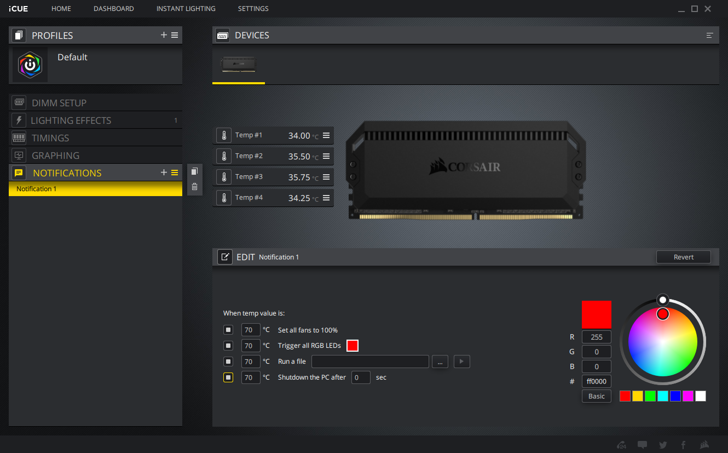Image resolution: width=728 pixels, height=453 pixels.
Task: Click the Devices keyboard icon
Action: coord(223,35)
